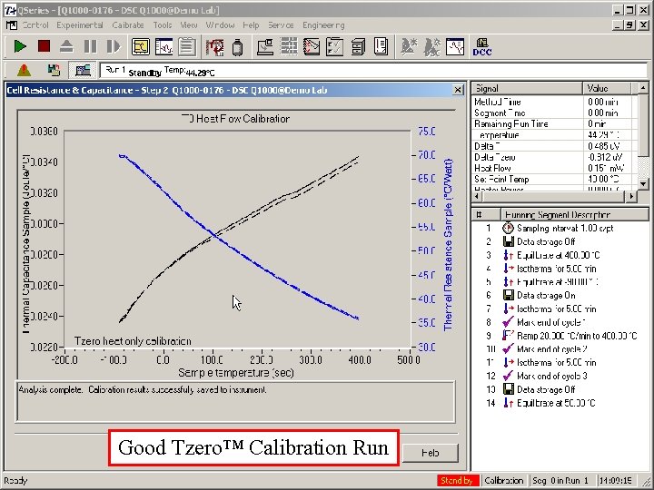The height and width of the screenshot is (490, 654).
Task: Click the Calibration status bar entry
Action: [504, 480]
